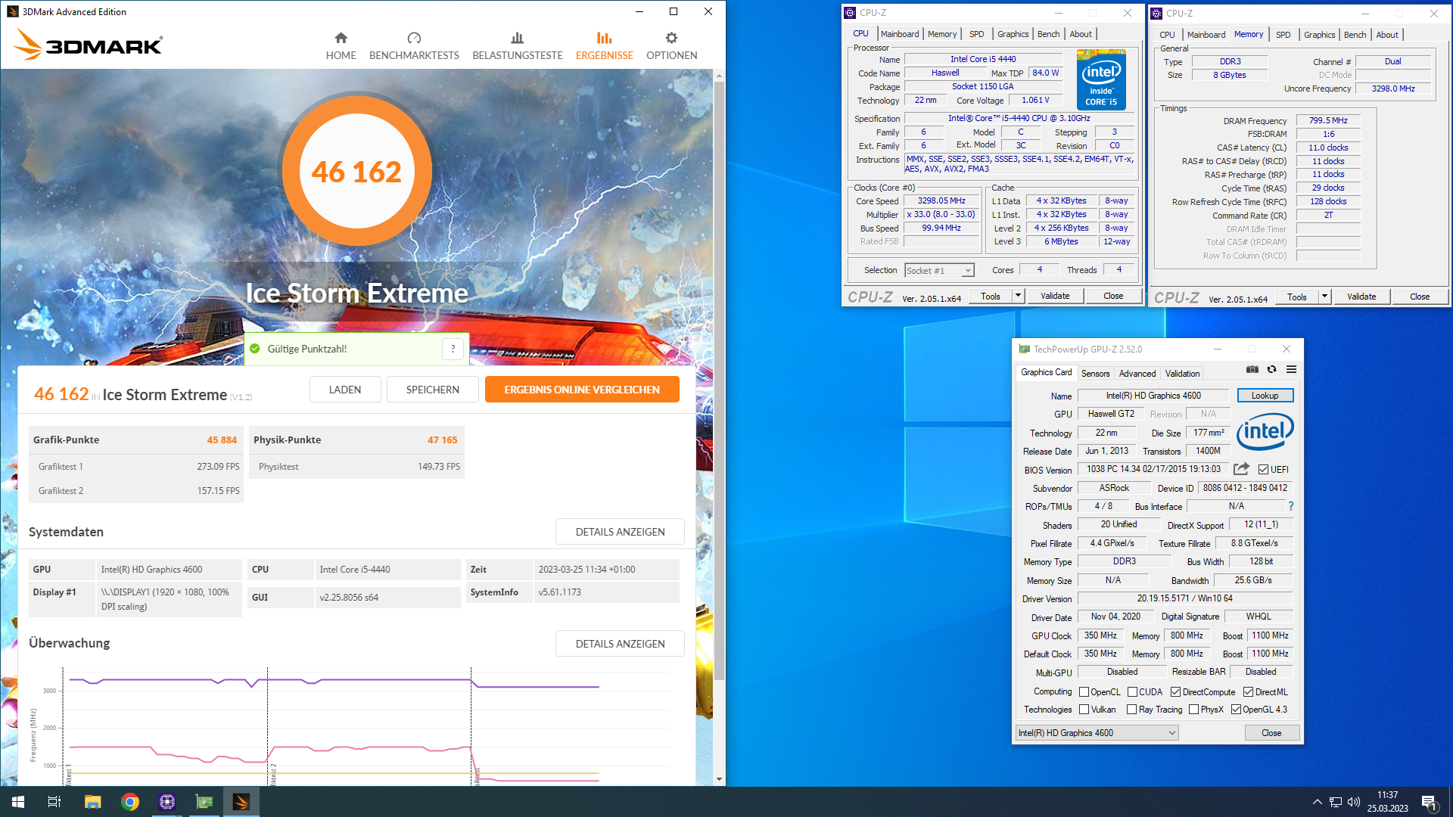Image resolution: width=1453 pixels, height=817 pixels.
Task: Open Chrome from the taskbar
Action: pos(130,802)
